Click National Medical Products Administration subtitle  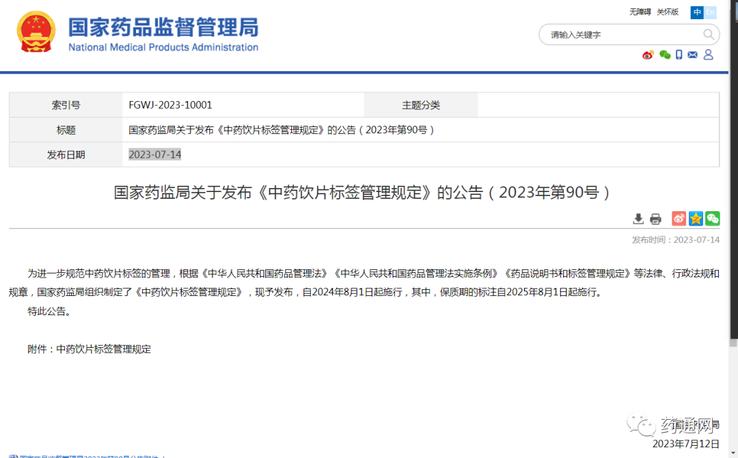(x=163, y=47)
